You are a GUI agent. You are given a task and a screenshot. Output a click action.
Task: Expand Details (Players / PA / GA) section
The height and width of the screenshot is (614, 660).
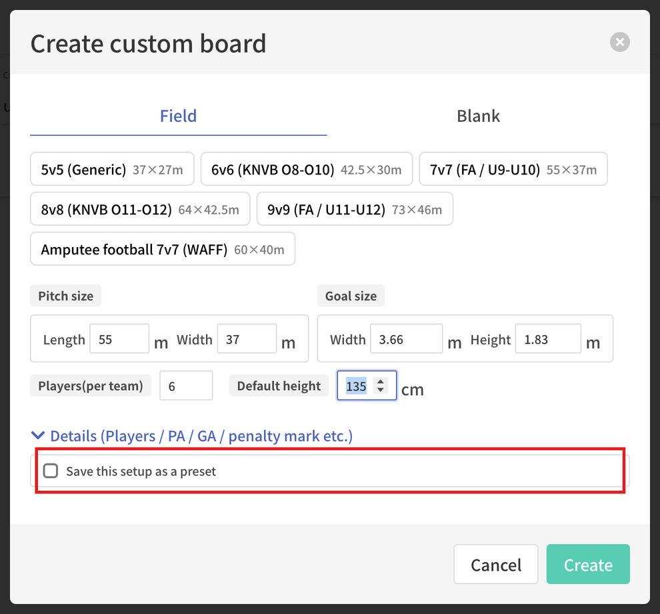(201, 436)
